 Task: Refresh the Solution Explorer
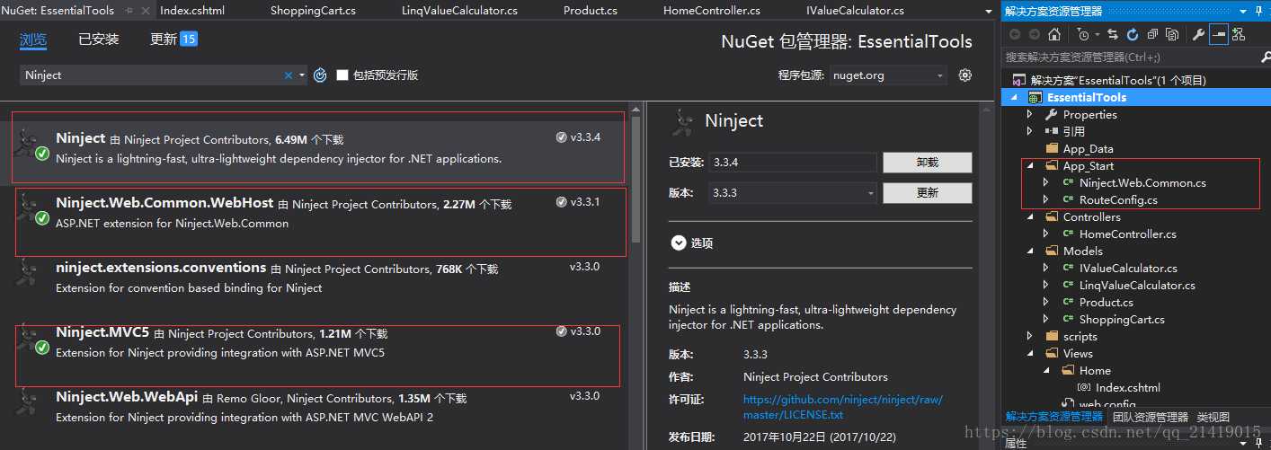pyautogui.click(x=1133, y=34)
